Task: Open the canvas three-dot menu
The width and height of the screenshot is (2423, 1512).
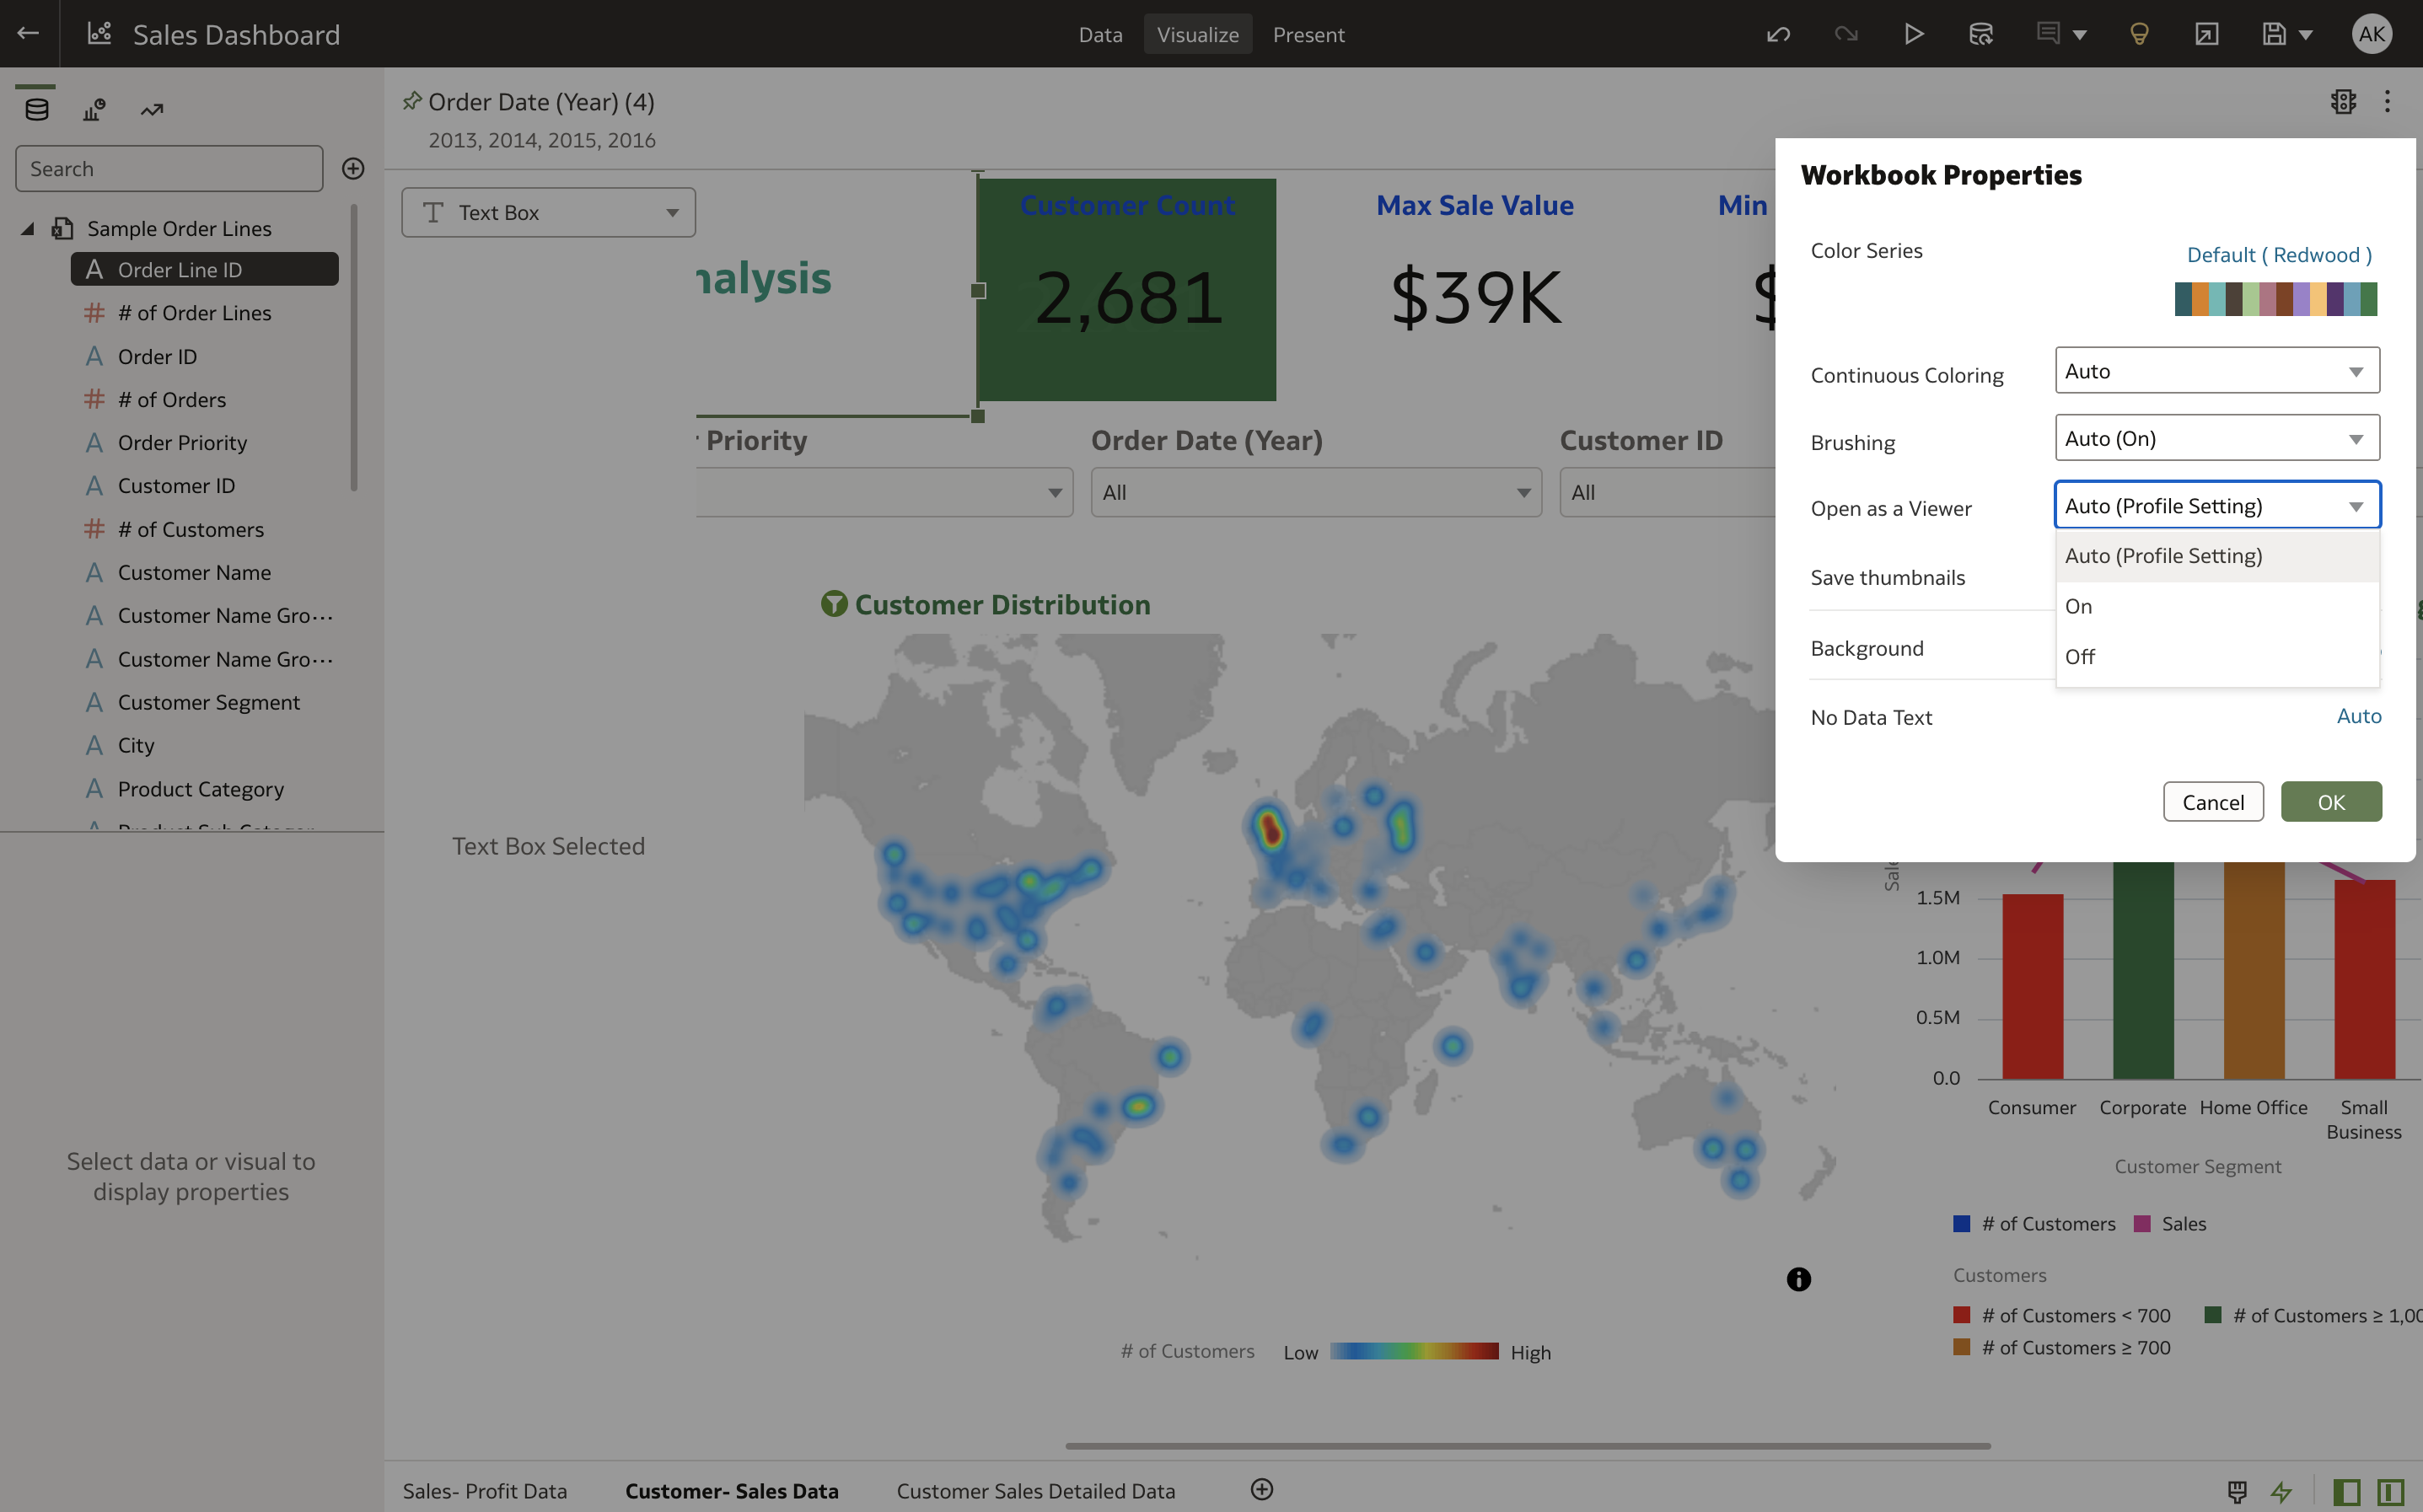Action: tap(2387, 101)
